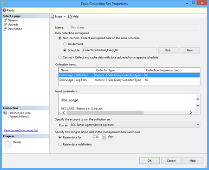The width and height of the screenshot is (209, 170).
Task: Click the horizontal scroll left arrow
Action: (64, 113)
